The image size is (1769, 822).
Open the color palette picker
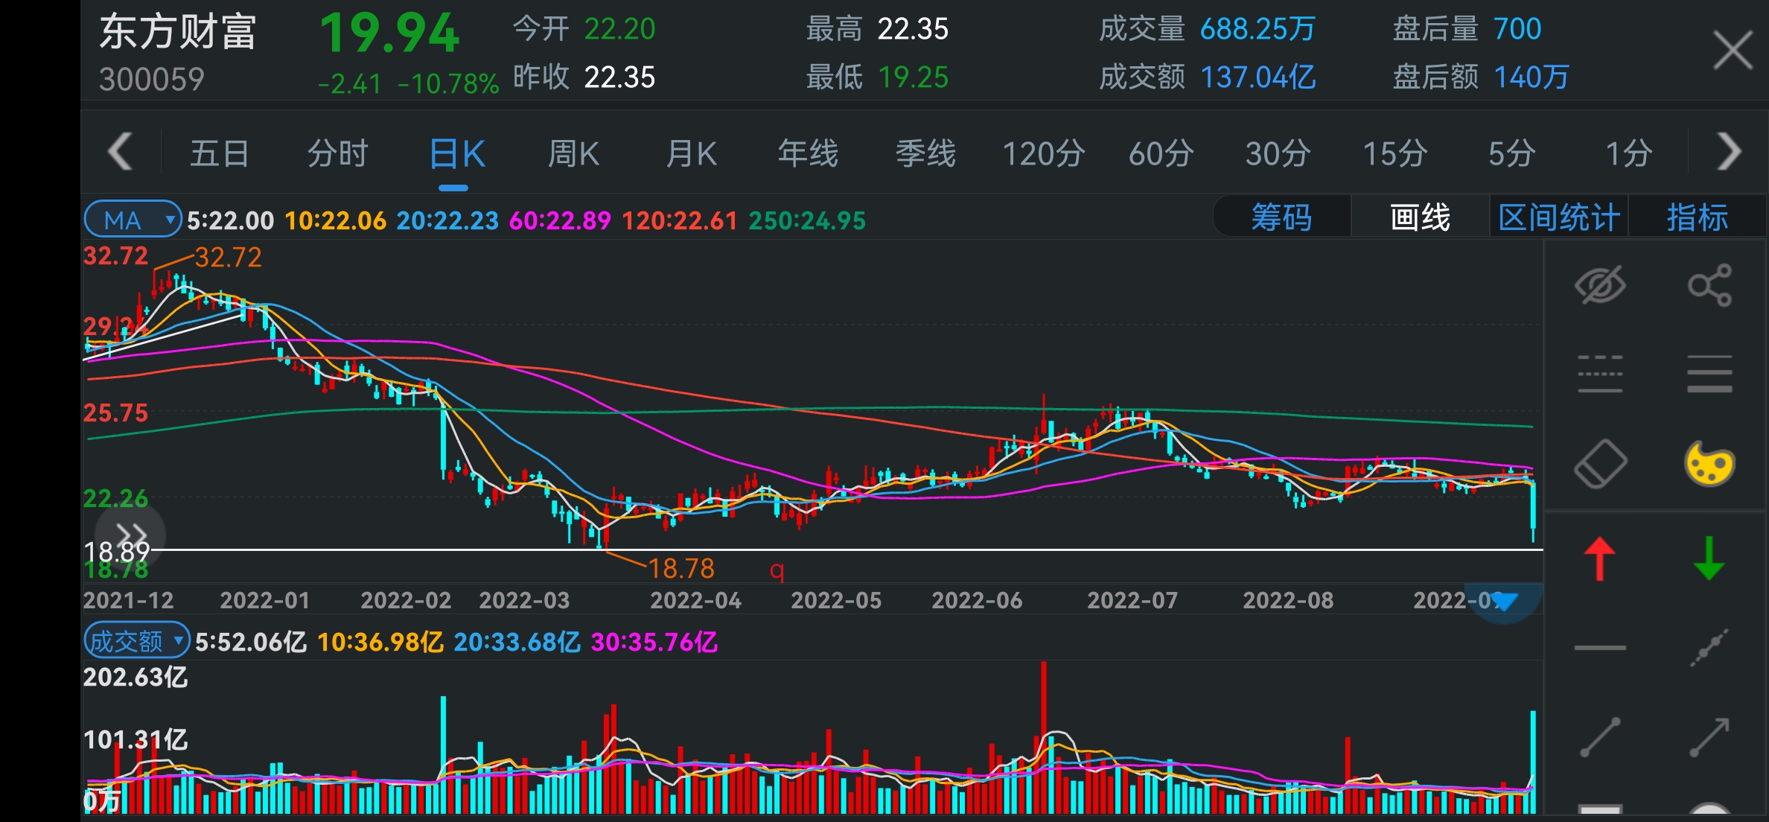pos(1709,464)
